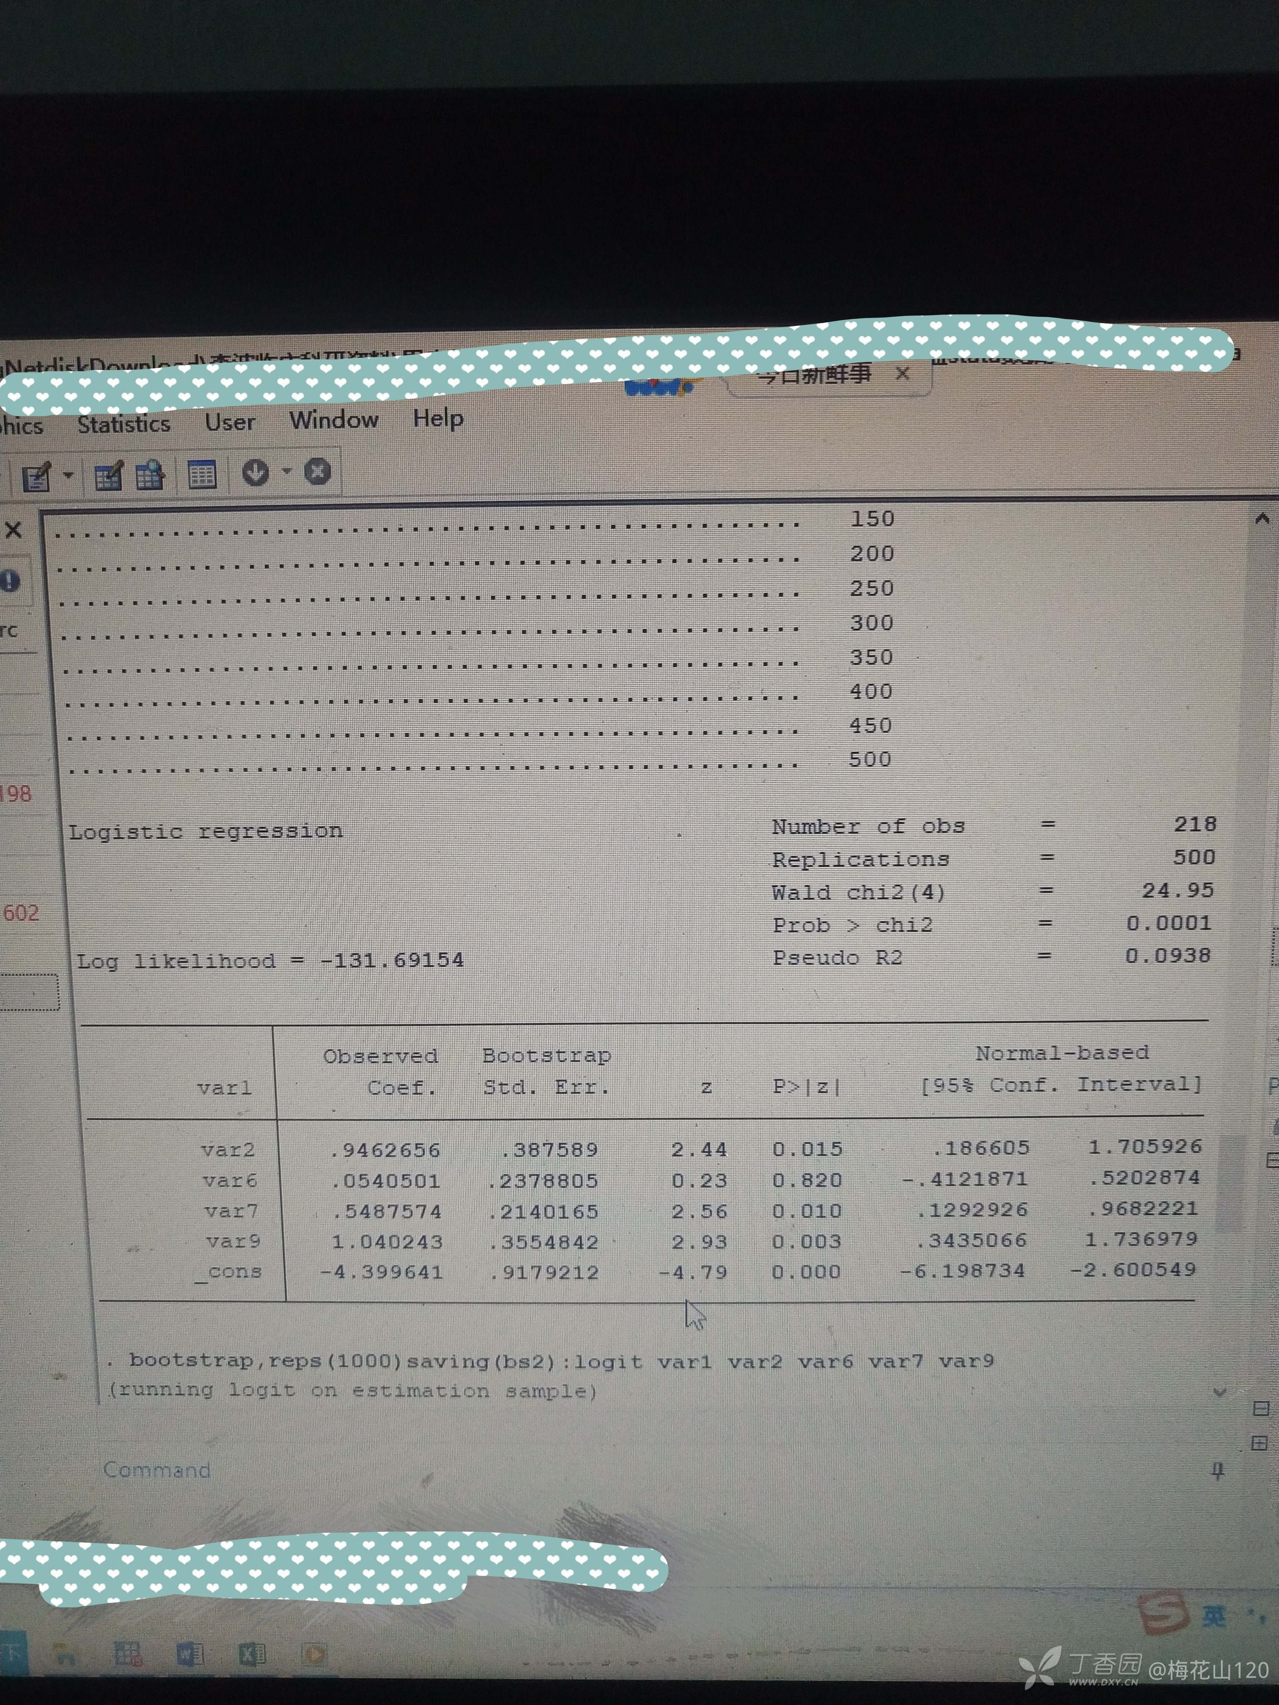1279x1705 pixels.
Task: Open the Variables Manager icon
Action: pyautogui.click(x=202, y=473)
